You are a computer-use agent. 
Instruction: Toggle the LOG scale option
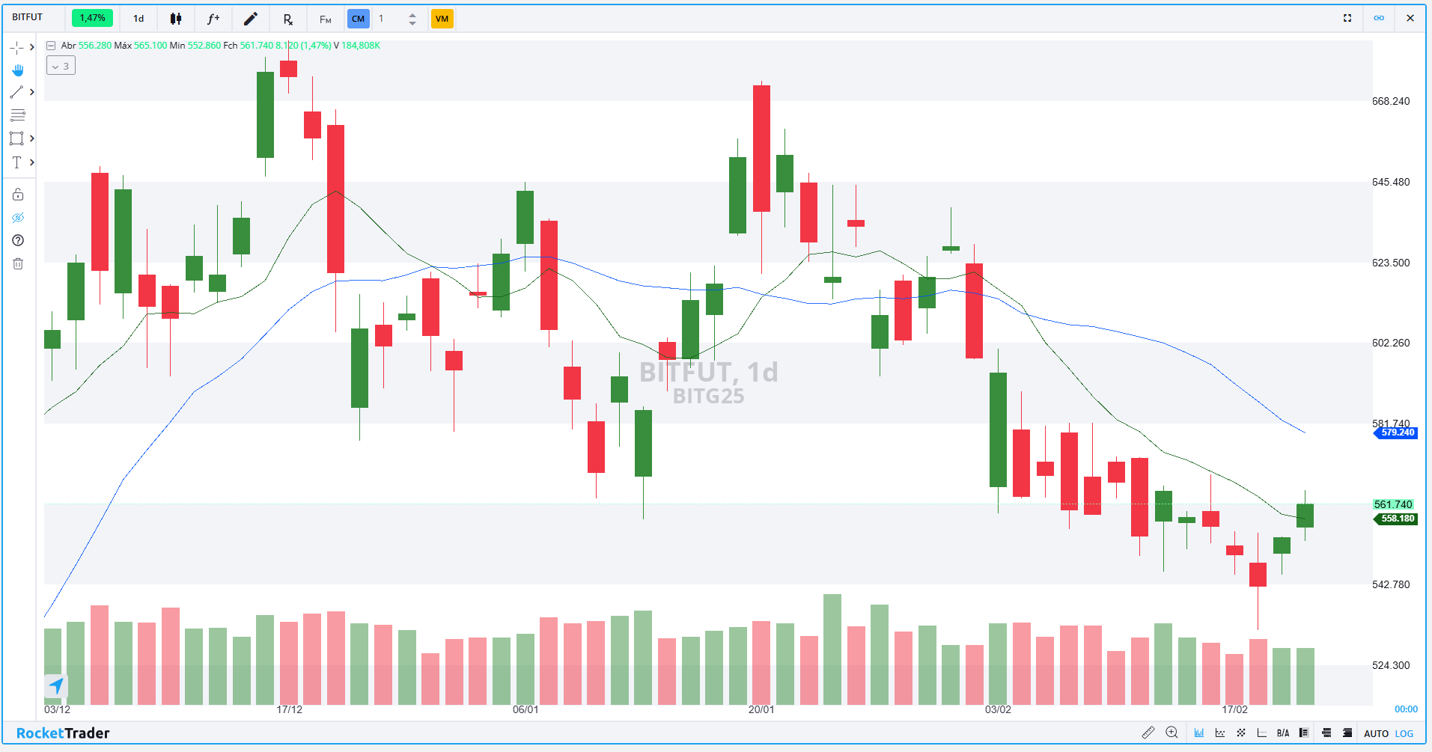(x=1404, y=733)
